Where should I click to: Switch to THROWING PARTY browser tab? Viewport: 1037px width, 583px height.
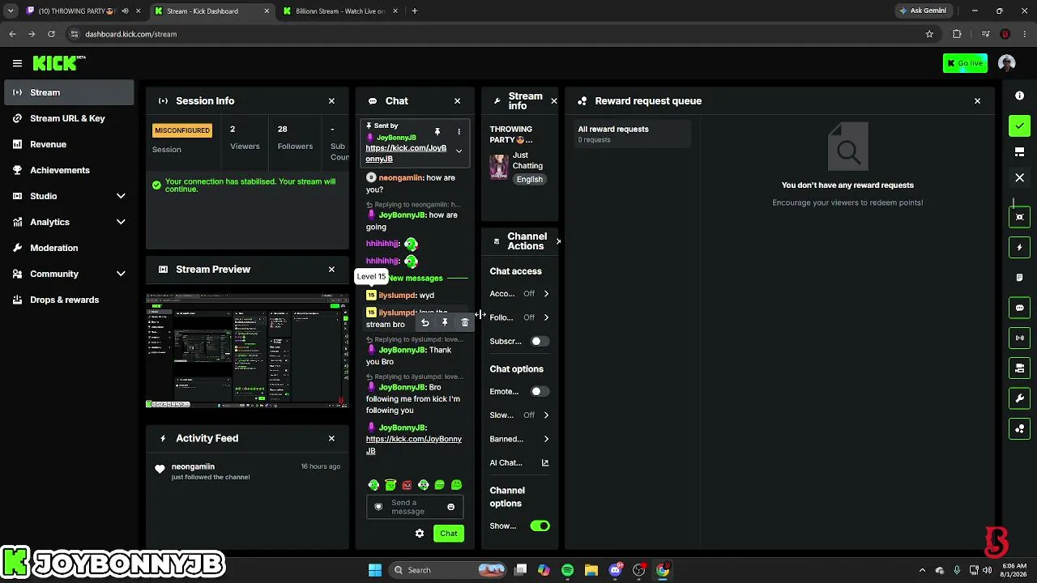pos(77,11)
